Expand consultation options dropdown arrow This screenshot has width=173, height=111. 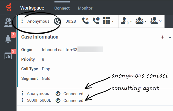tap(160, 21)
